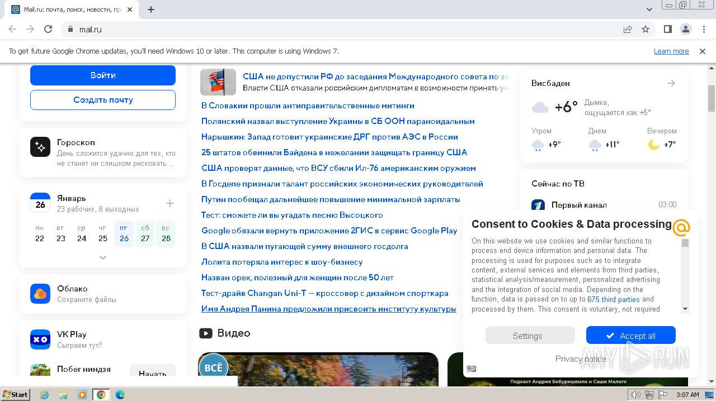Click the Вечером moon weather icon

coord(654,145)
